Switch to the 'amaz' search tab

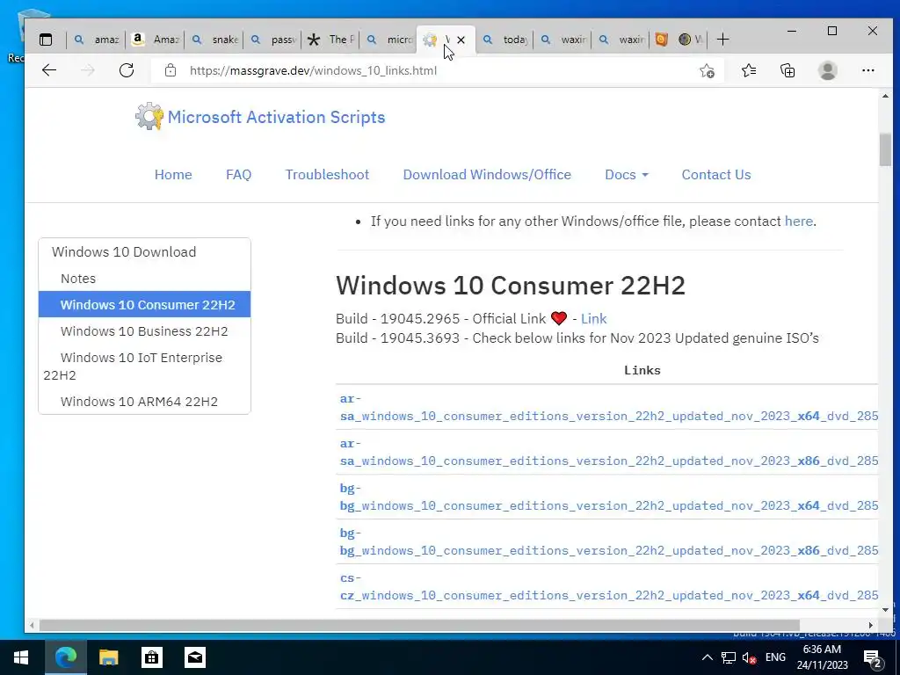(x=97, y=40)
